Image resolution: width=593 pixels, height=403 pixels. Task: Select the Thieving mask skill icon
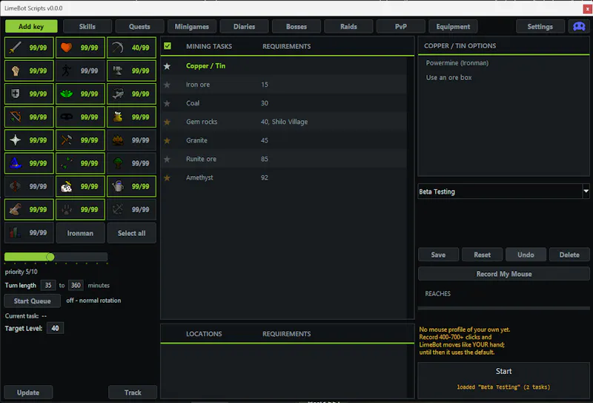pyautogui.click(x=66, y=117)
